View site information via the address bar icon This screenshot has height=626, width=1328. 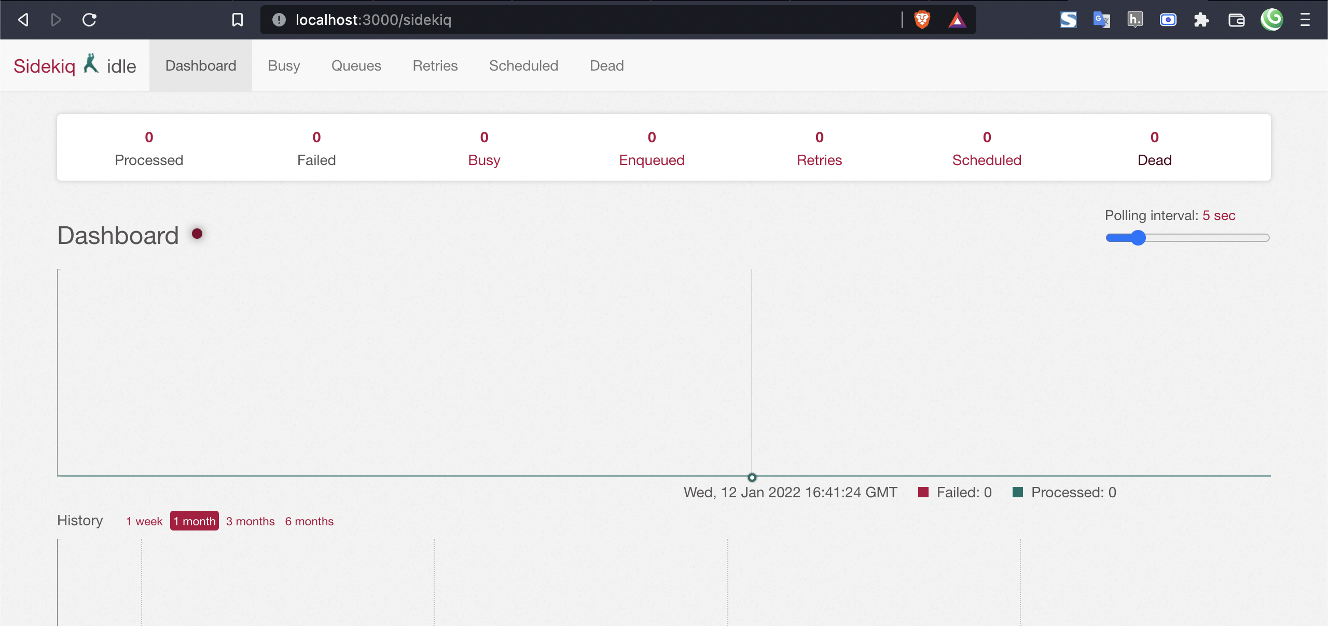[279, 20]
